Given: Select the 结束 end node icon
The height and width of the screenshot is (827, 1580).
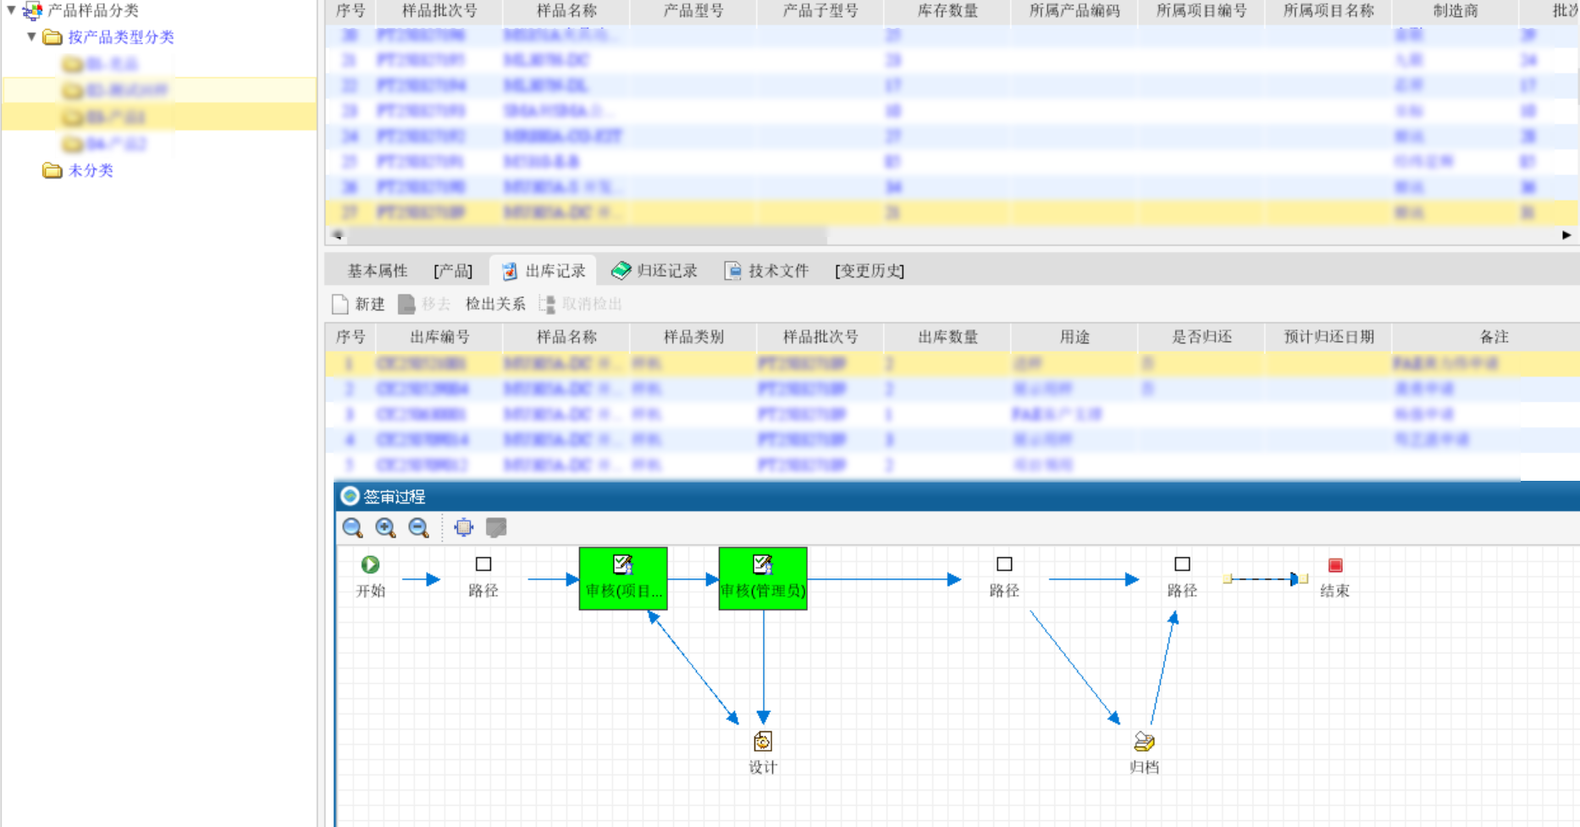Looking at the screenshot, I should (x=1335, y=565).
